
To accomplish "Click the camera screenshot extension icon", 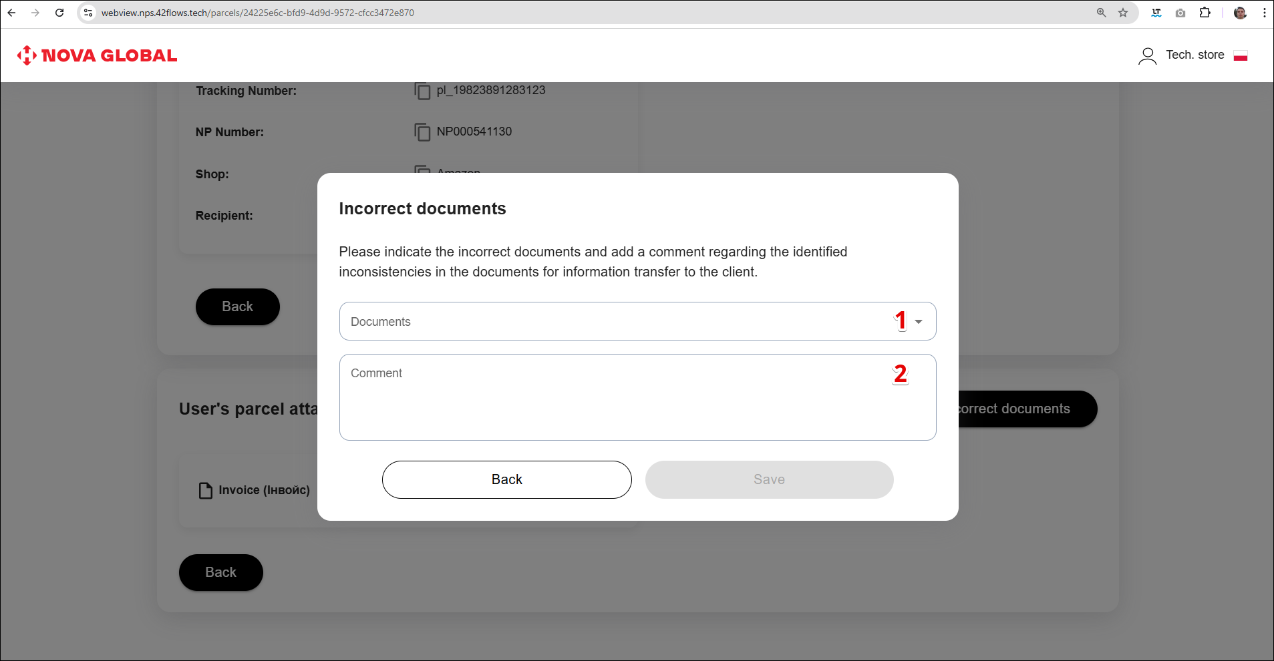I will pos(1180,13).
